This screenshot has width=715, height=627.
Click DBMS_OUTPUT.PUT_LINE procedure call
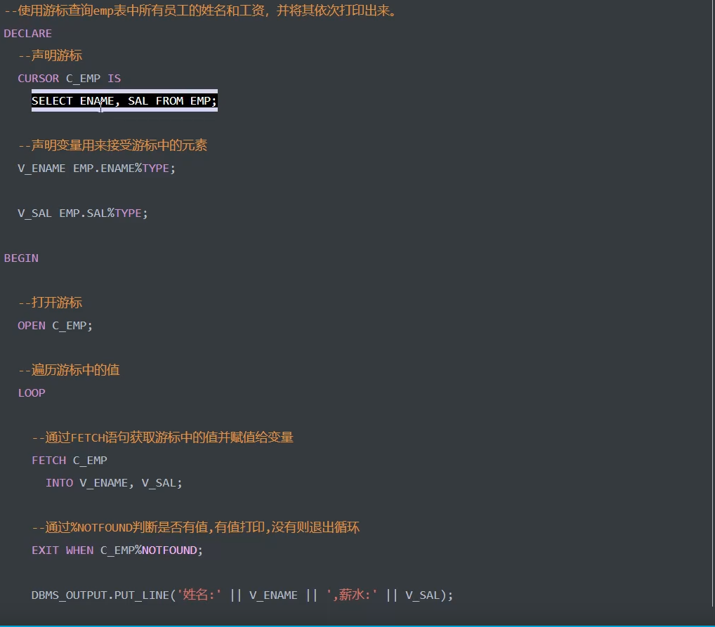pyautogui.click(x=100, y=595)
